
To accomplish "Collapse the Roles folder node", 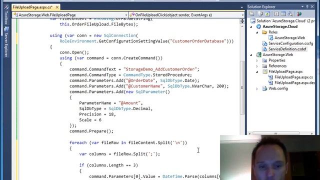I will tap(257, 32).
